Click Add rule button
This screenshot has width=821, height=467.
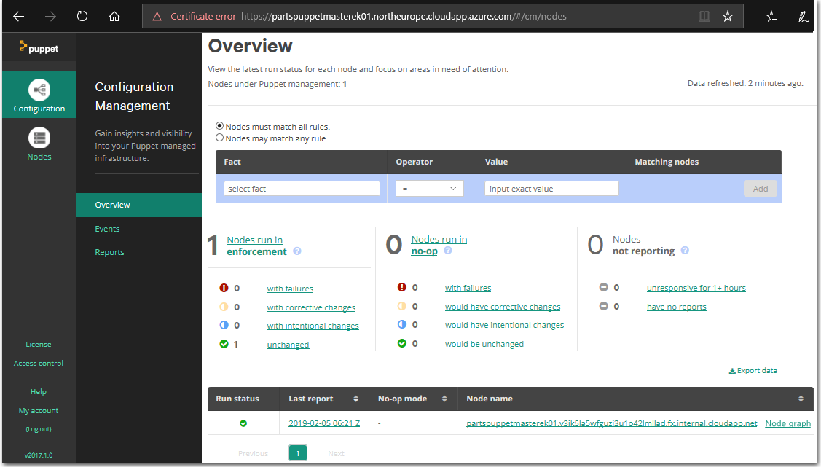[x=761, y=189]
